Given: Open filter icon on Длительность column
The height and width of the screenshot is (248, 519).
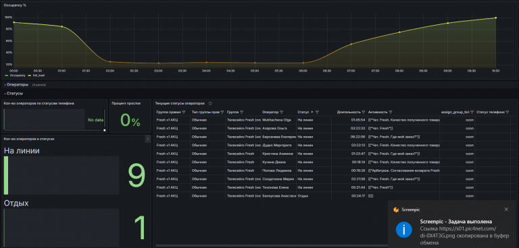Looking at the screenshot, I should (x=364, y=112).
